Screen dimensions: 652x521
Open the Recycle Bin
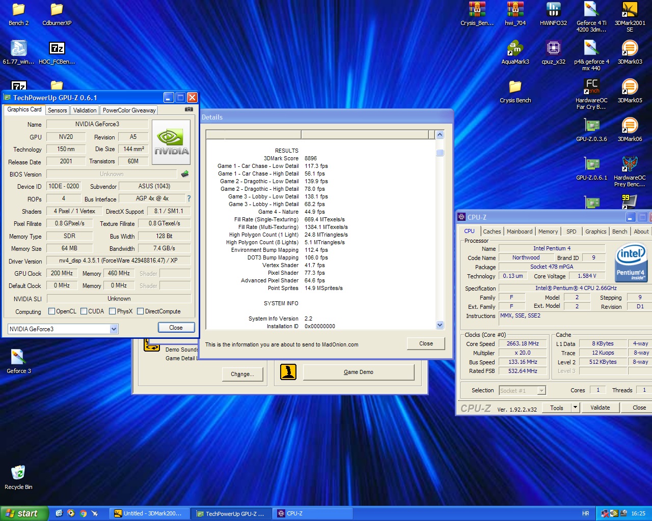[x=18, y=474]
